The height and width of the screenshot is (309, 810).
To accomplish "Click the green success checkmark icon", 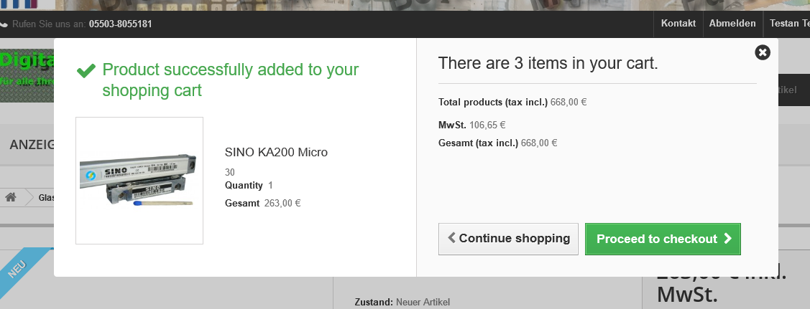I will 86,70.
